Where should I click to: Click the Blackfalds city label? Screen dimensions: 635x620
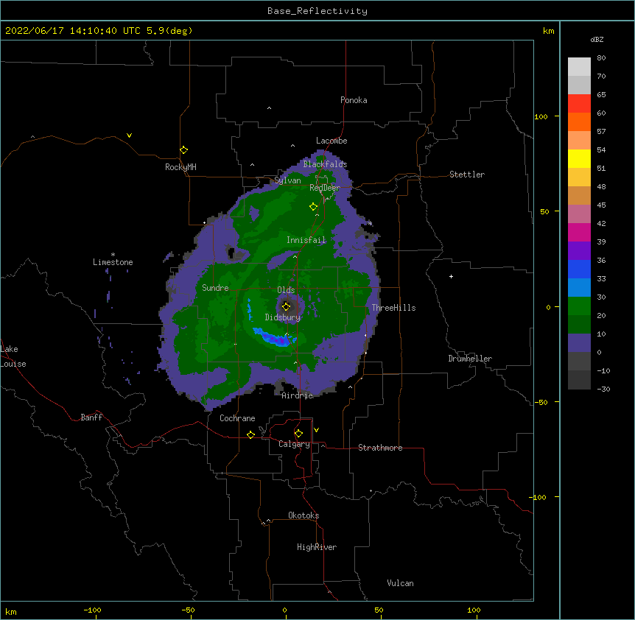coord(325,164)
